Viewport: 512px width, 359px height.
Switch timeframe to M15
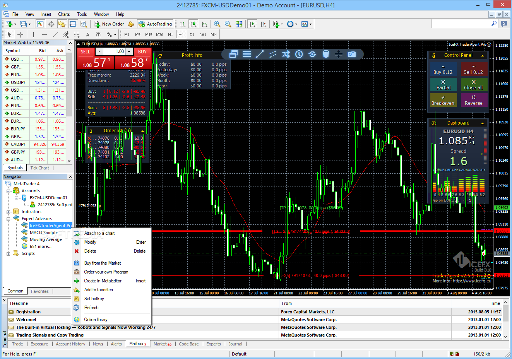click(x=149, y=34)
